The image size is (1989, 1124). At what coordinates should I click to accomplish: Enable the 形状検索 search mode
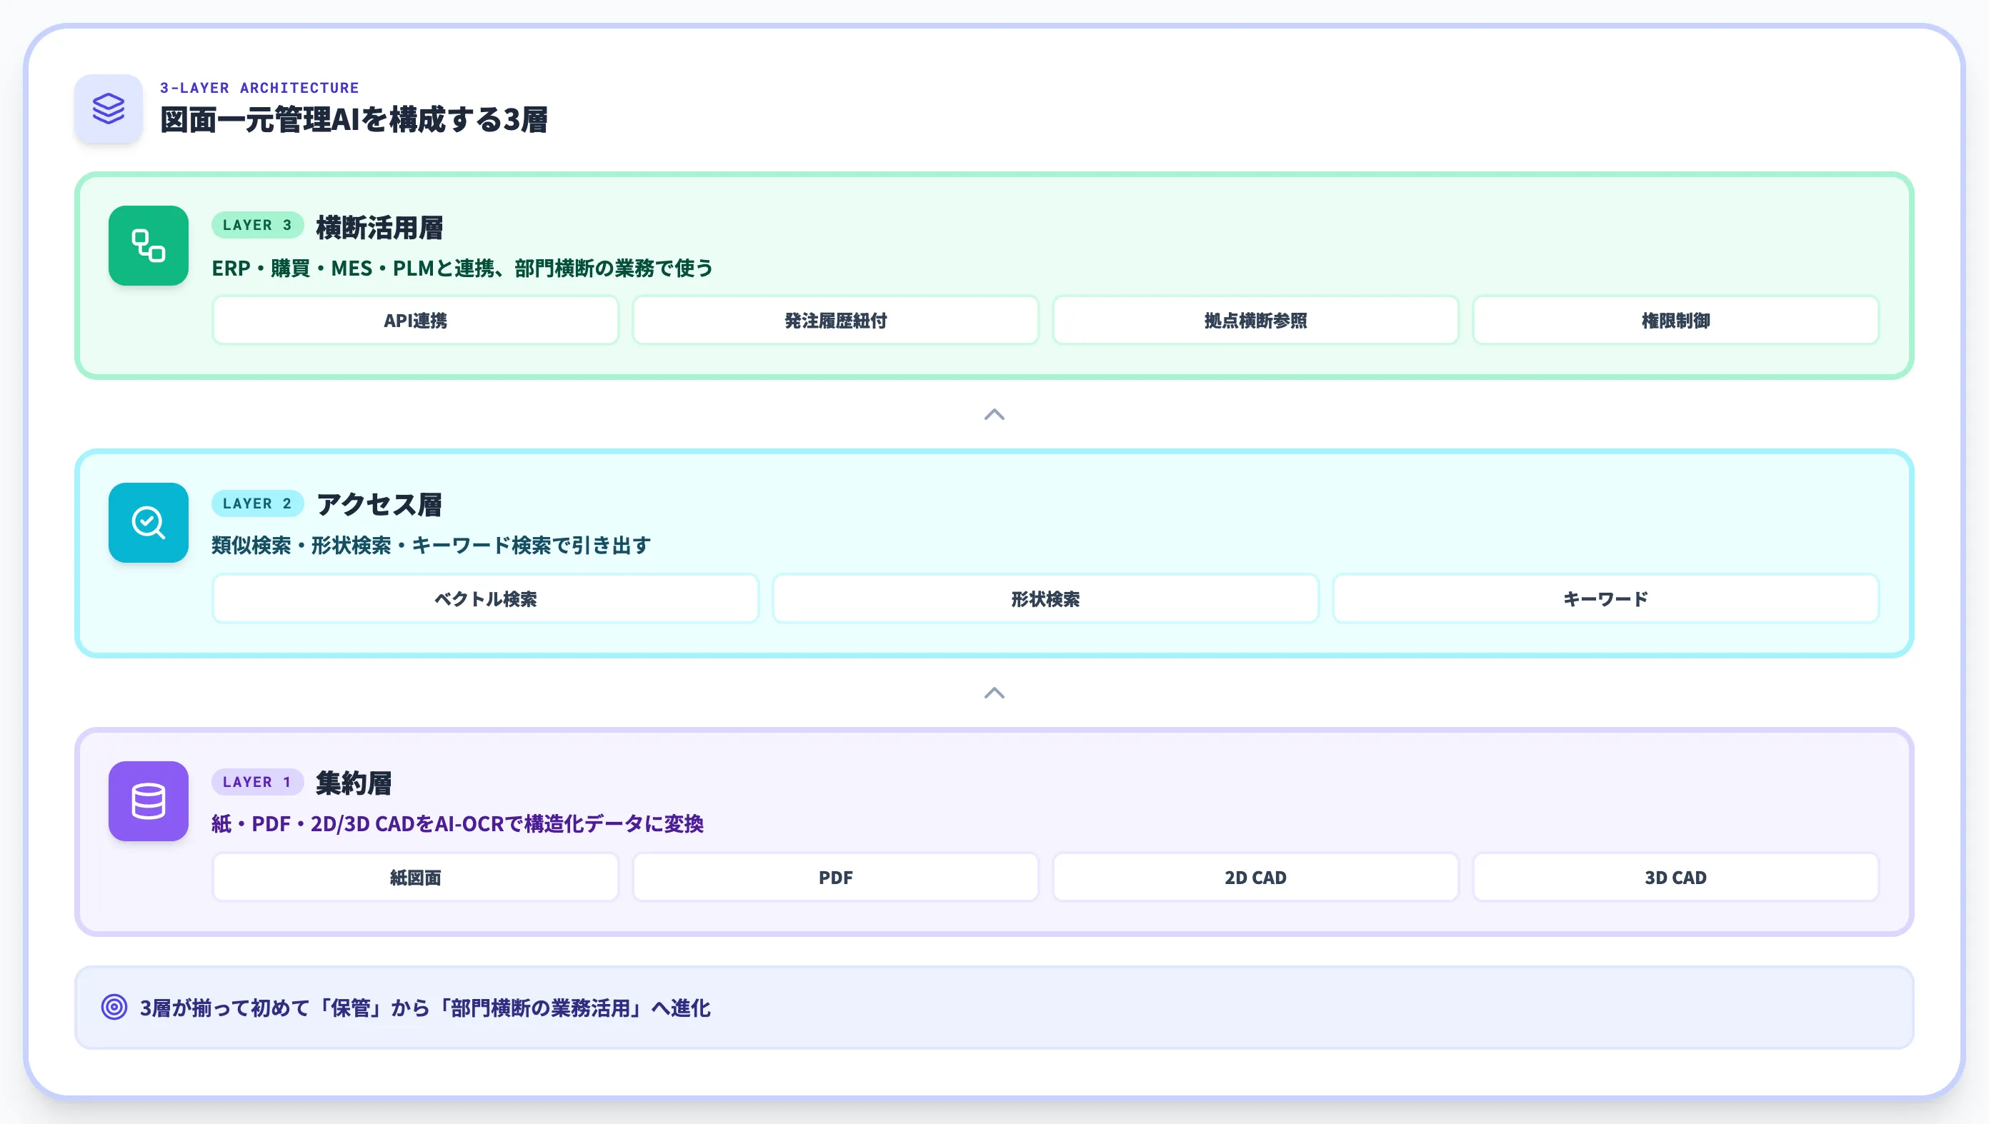[1045, 598]
